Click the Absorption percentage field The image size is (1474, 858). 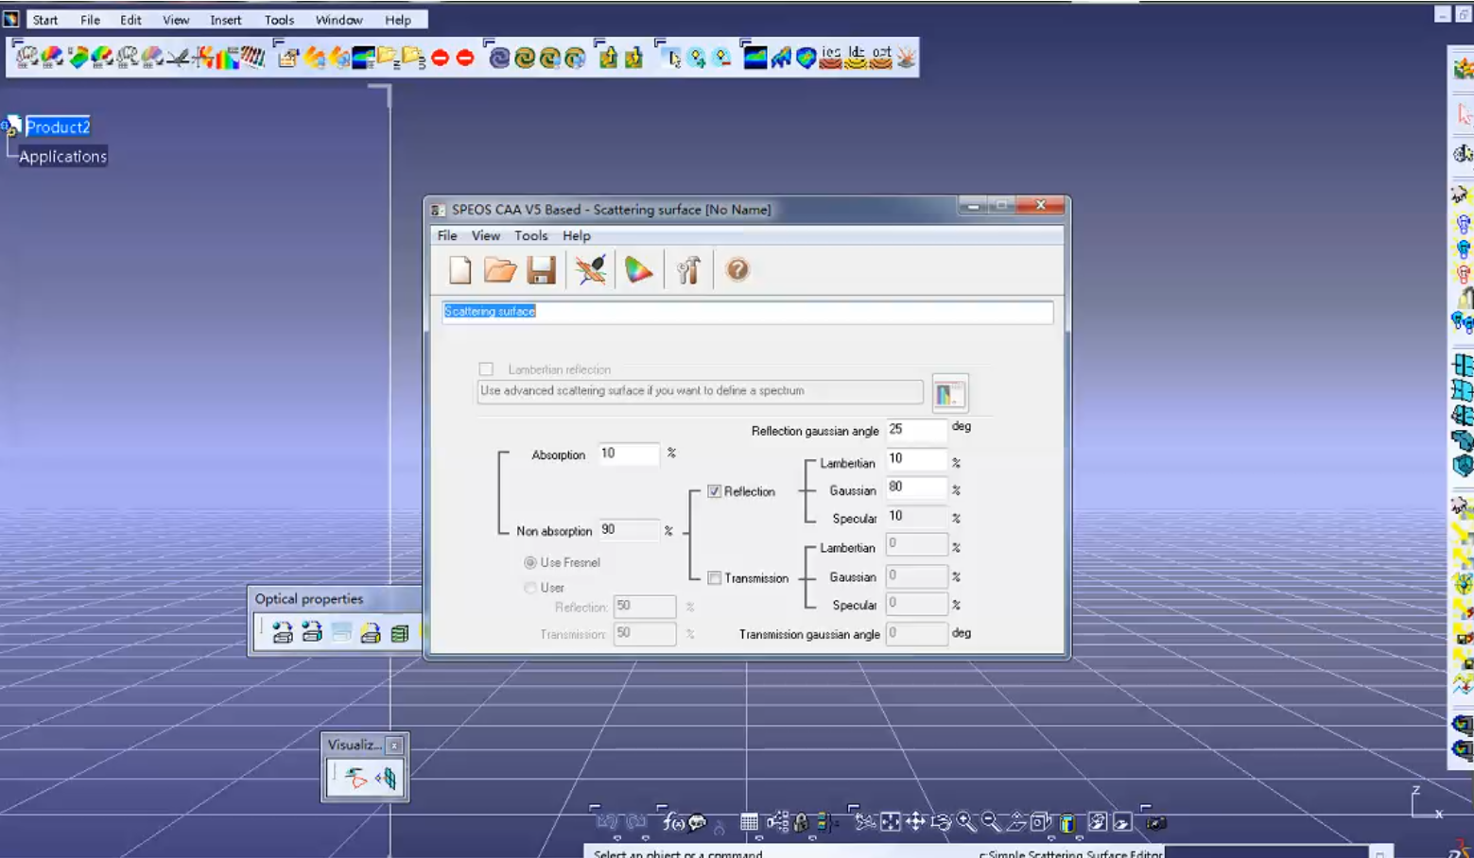629,455
